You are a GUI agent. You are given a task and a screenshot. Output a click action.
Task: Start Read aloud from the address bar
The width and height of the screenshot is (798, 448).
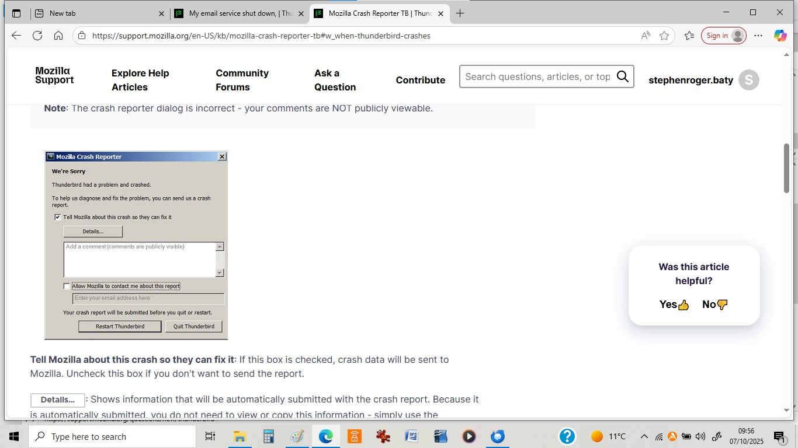pos(646,36)
